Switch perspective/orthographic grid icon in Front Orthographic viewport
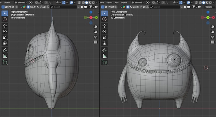This screenshot has height=117, width=216. 213,42
